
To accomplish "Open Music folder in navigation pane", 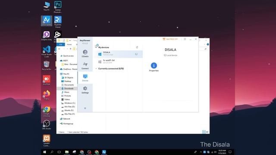I will 65,92.
